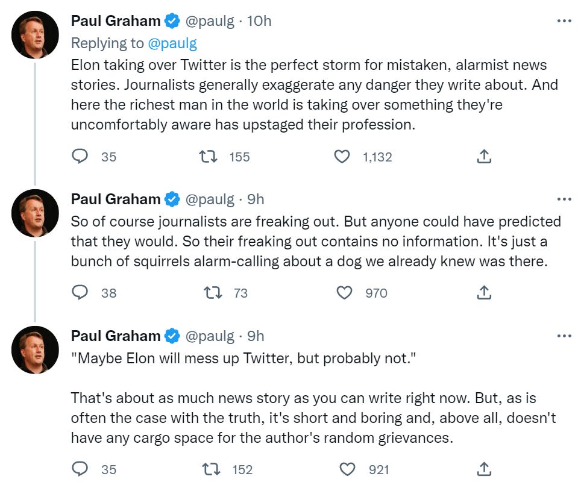This screenshot has height=488, width=581.
Task: Share the 'cargo space' tweet
Action: click(x=484, y=469)
